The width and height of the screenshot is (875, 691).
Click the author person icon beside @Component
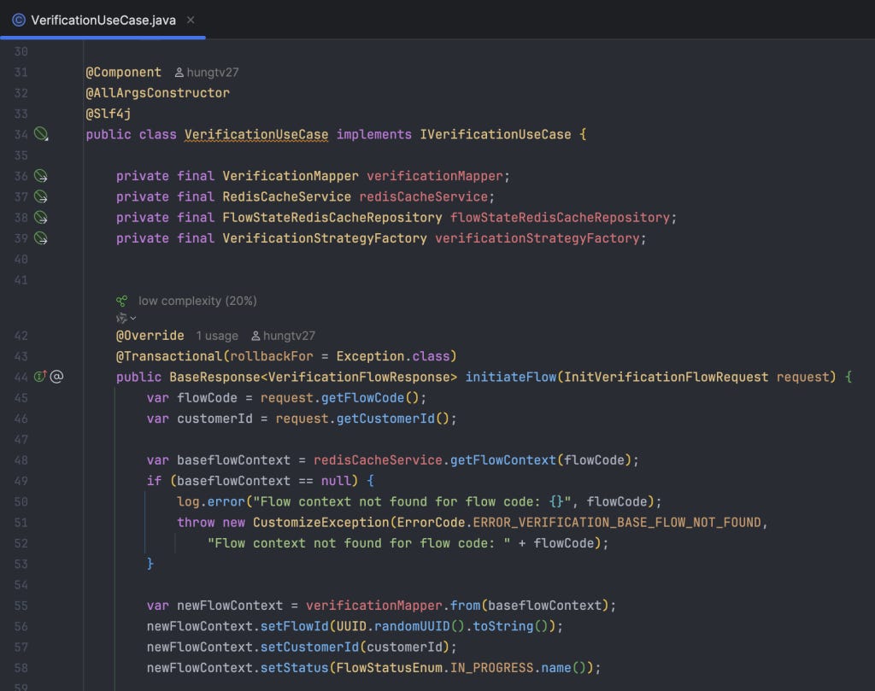179,73
